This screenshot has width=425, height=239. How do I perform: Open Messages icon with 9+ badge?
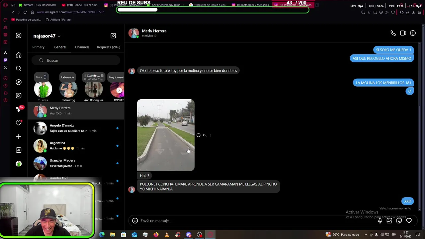point(19,109)
